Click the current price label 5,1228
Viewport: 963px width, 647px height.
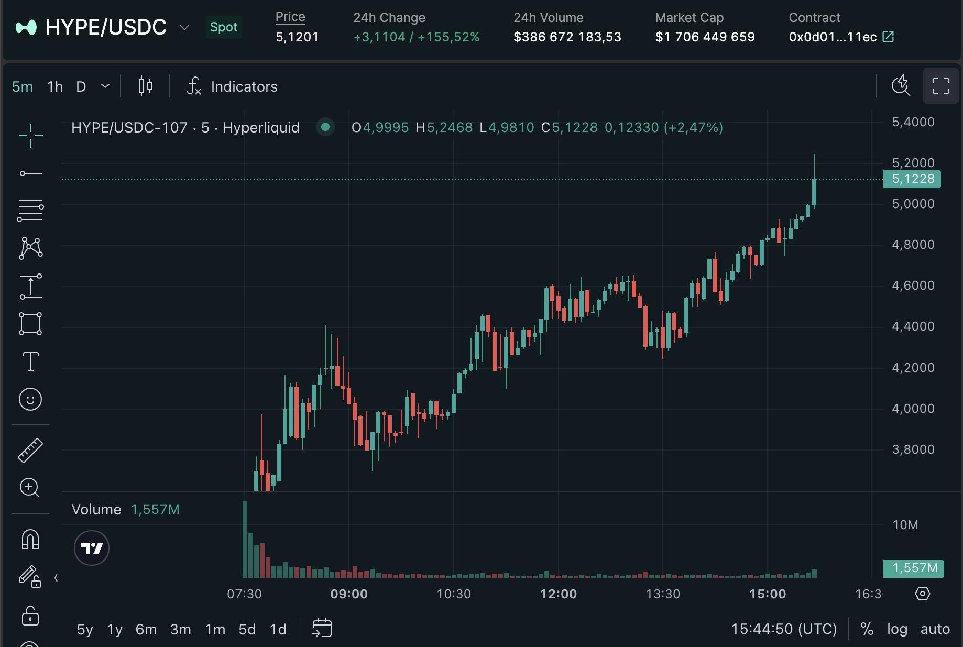pos(912,179)
